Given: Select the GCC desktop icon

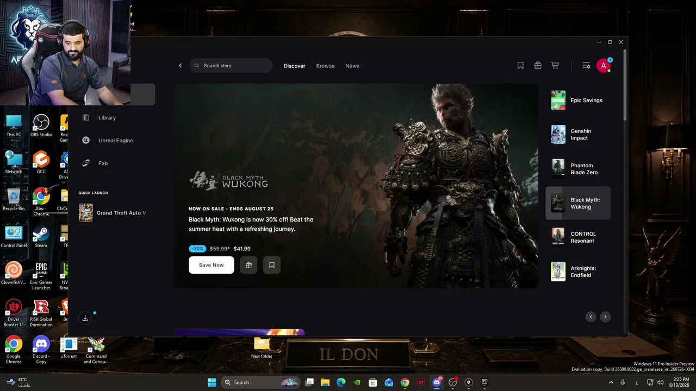Looking at the screenshot, I should [41, 162].
